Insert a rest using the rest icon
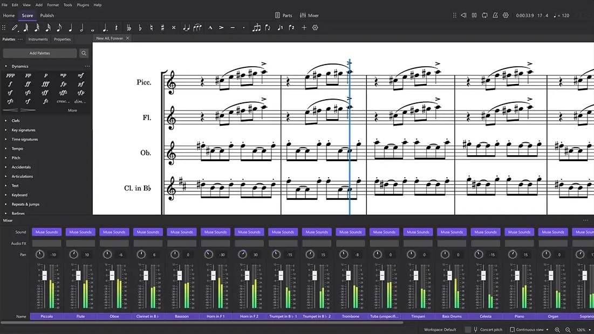 coord(116,27)
